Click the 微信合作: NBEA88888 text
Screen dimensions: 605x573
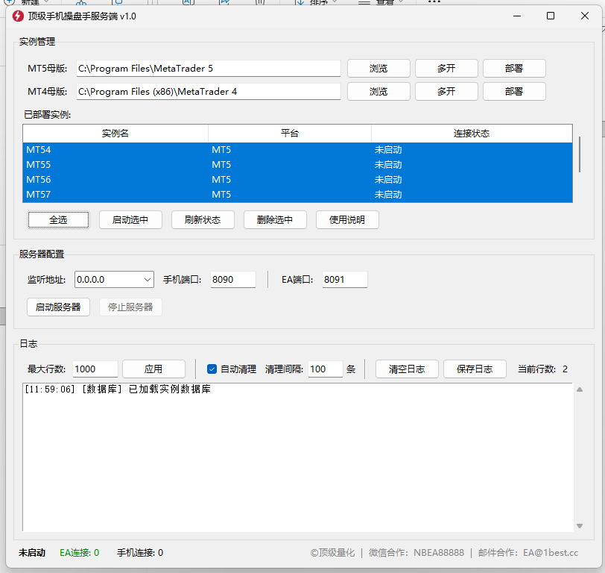click(x=416, y=553)
